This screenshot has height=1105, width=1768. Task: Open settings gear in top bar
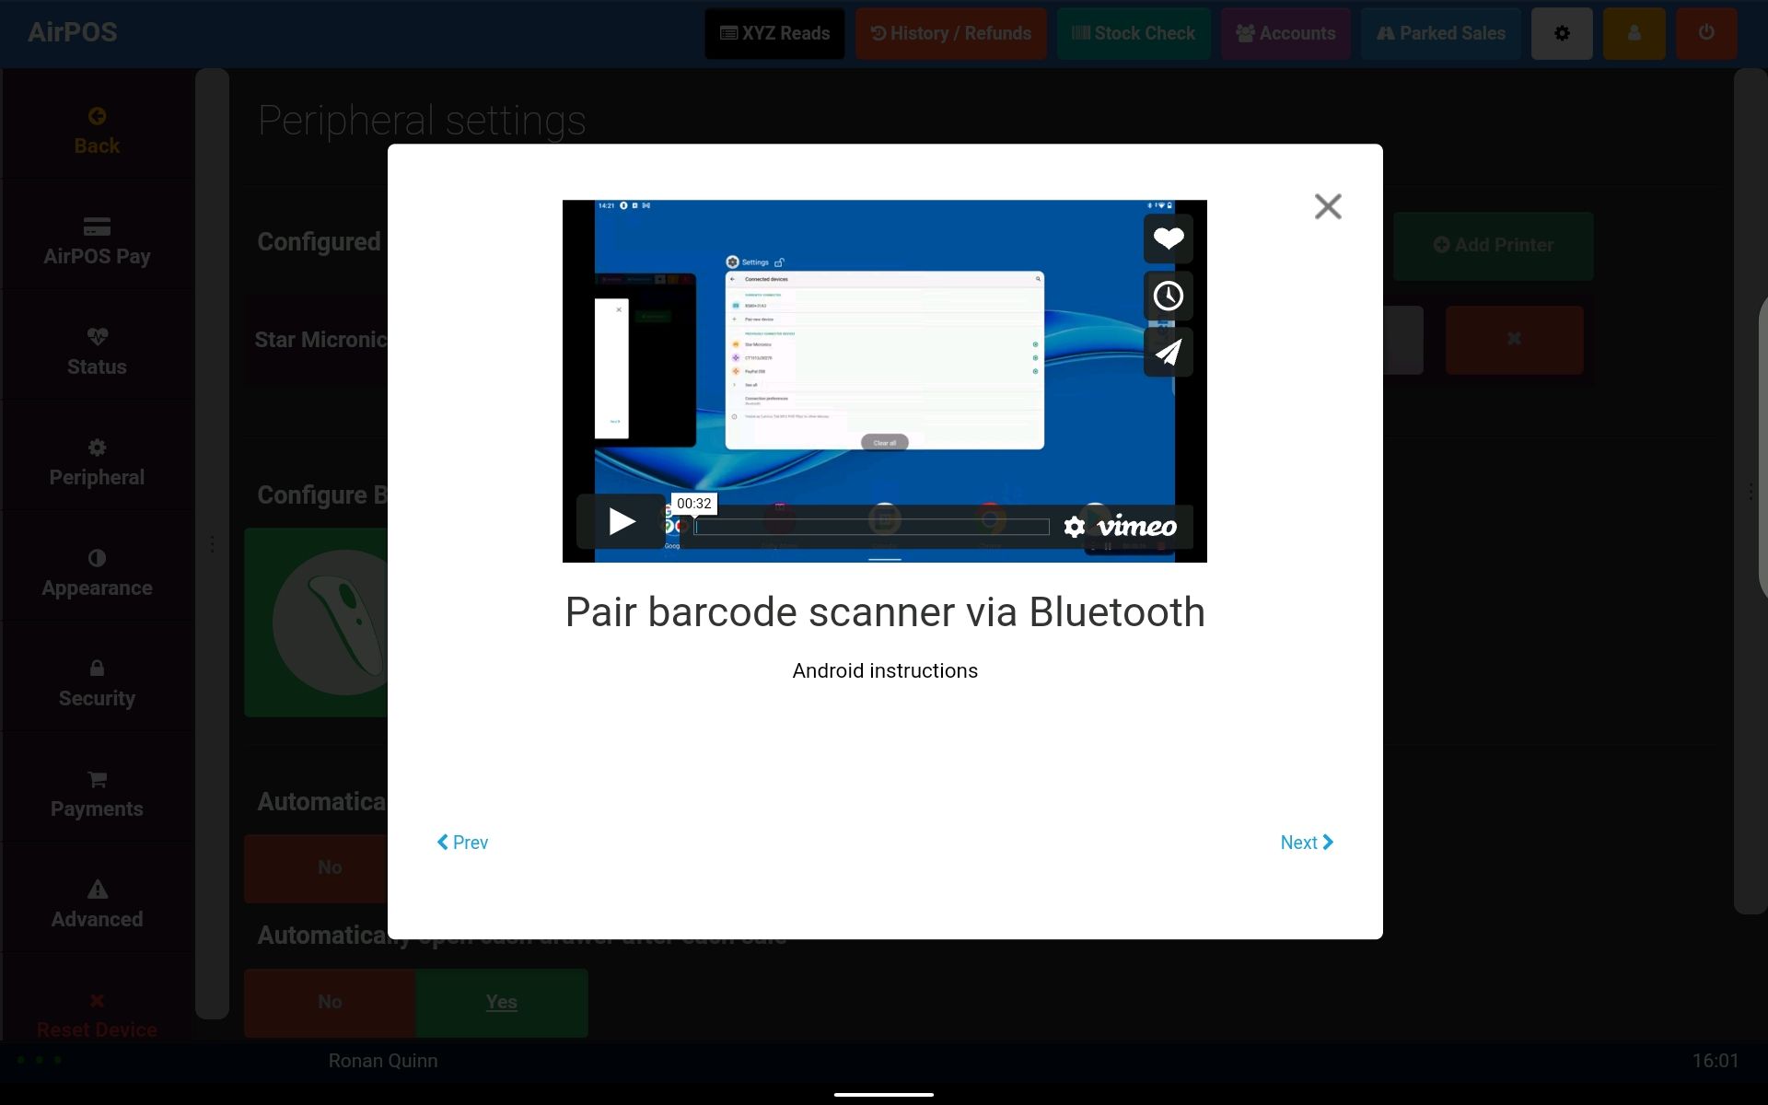(x=1562, y=34)
